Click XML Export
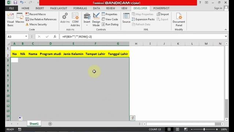 pyautogui.click(x=162, y=19)
